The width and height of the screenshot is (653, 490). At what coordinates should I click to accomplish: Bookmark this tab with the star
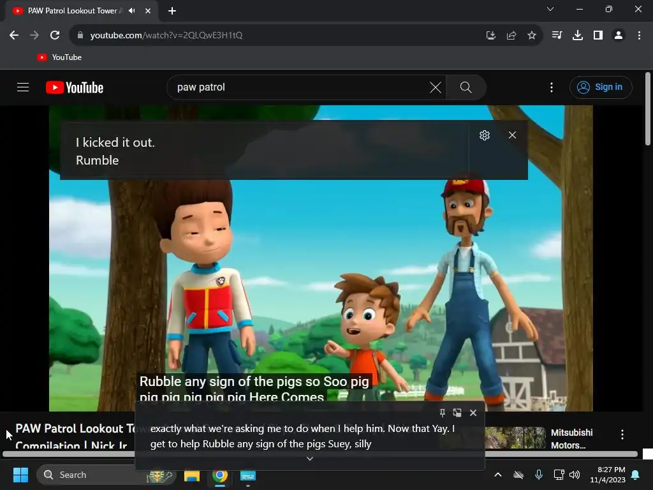pyautogui.click(x=532, y=36)
